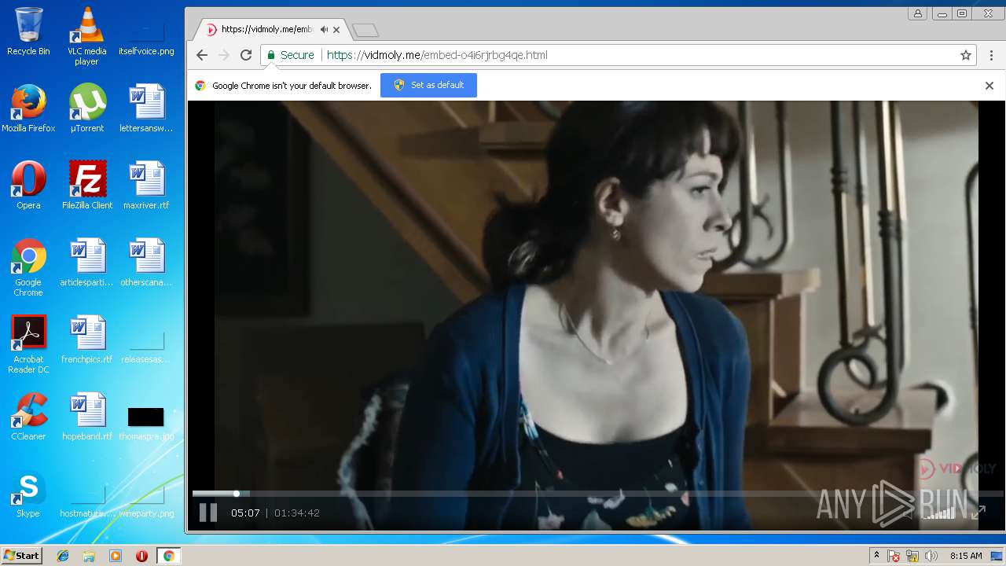Select the frenchpics.rtf document
The image size is (1006, 566).
pyautogui.click(x=86, y=340)
